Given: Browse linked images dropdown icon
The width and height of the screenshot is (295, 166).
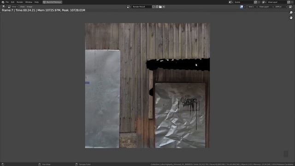Looking at the screenshot, I should tap(129, 7).
